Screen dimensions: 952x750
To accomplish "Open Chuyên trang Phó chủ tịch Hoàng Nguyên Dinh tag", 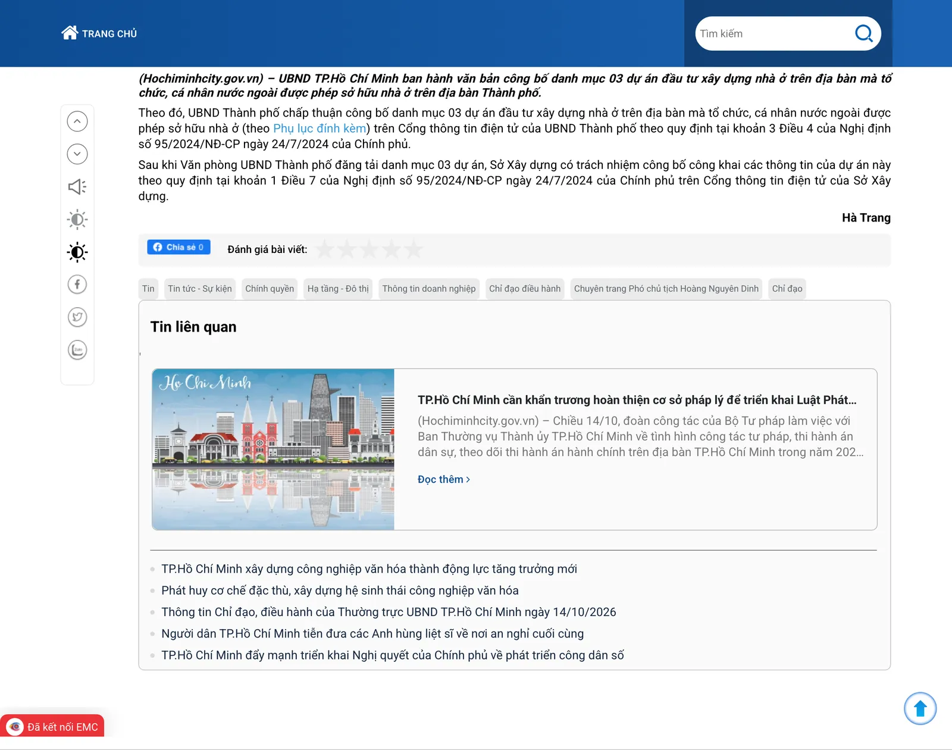I will [x=666, y=289].
